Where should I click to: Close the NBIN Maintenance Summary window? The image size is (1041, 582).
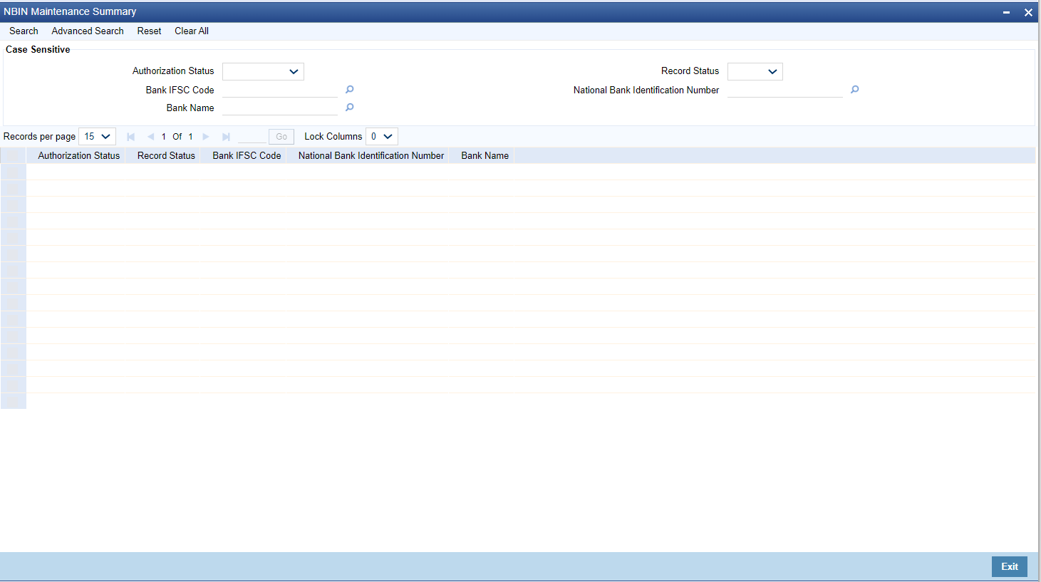click(x=1028, y=12)
